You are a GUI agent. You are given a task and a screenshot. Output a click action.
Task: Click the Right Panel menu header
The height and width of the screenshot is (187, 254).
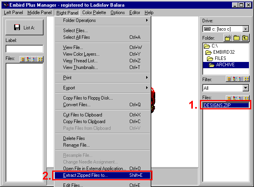click(67, 13)
